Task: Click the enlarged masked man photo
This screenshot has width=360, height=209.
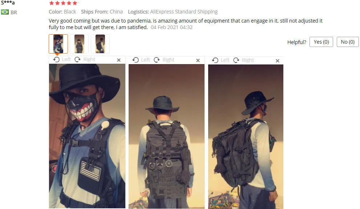Action: (x=87, y=136)
